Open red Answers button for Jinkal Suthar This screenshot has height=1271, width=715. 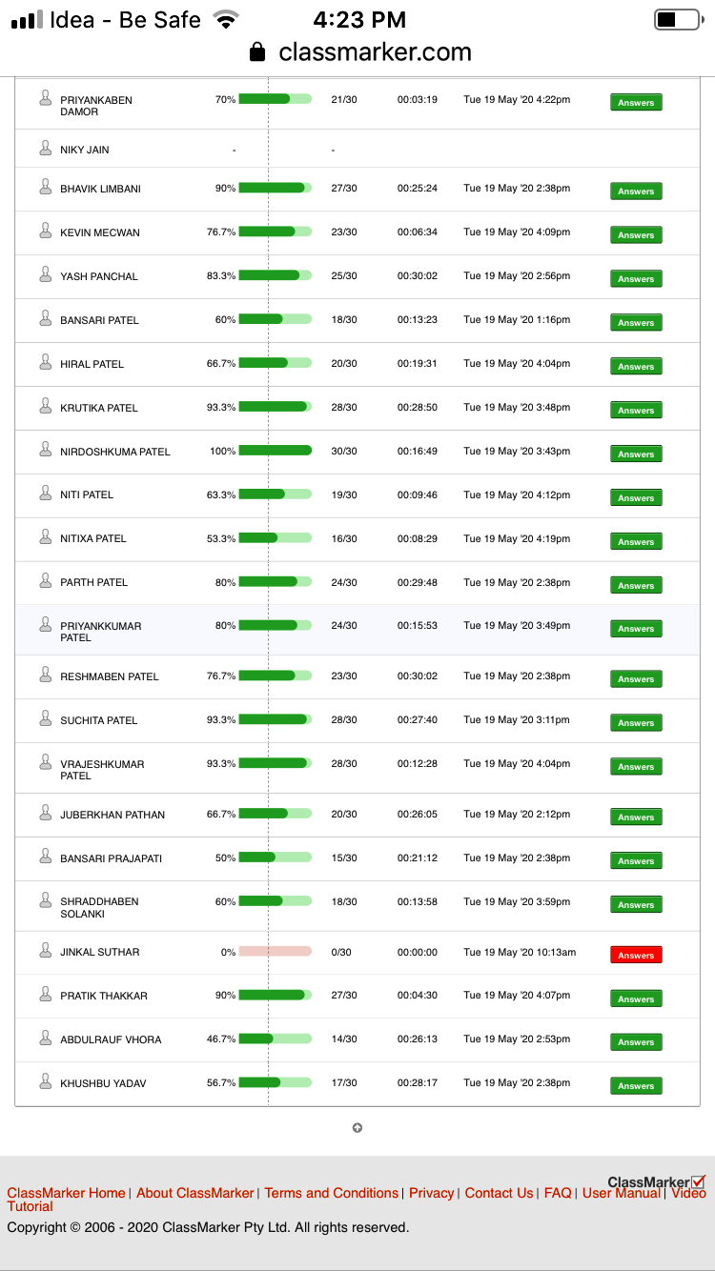tap(636, 955)
